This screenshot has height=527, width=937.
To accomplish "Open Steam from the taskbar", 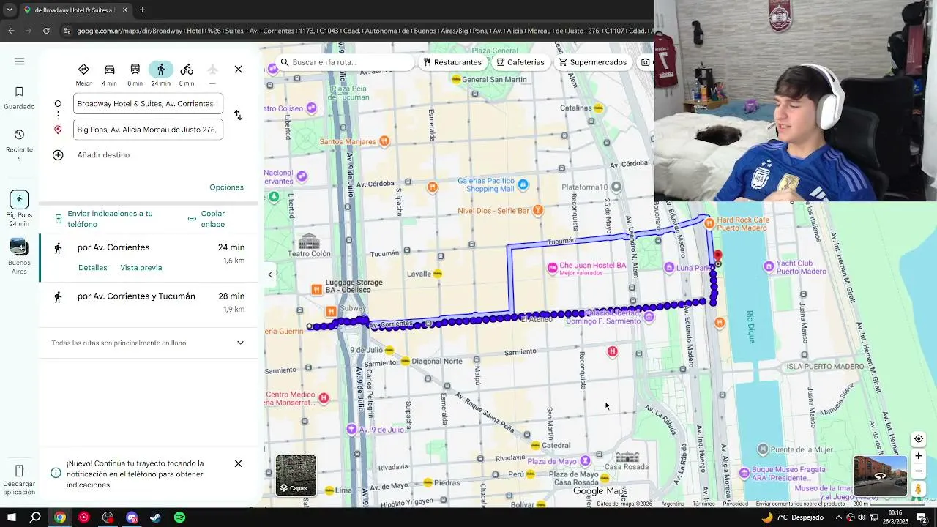I will (x=155, y=517).
